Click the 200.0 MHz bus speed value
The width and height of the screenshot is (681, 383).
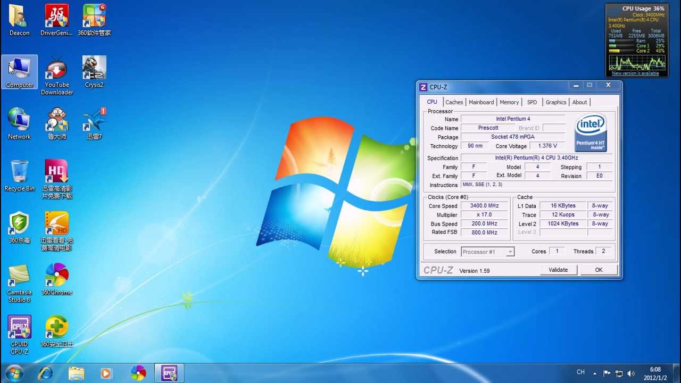[x=484, y=224]
